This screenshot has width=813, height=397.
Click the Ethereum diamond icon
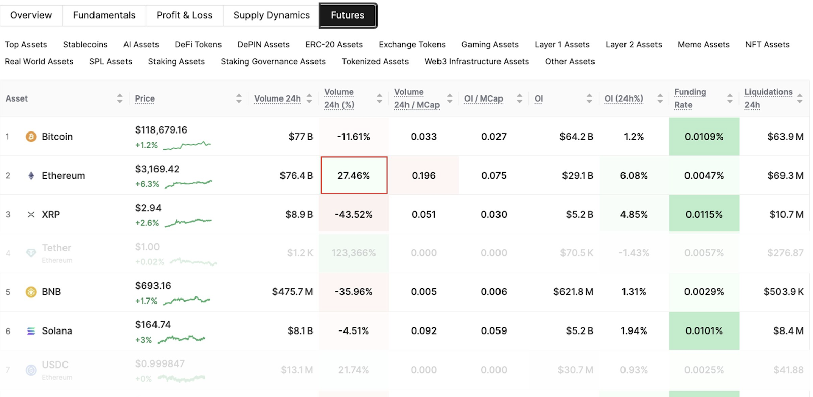(31, 176)
